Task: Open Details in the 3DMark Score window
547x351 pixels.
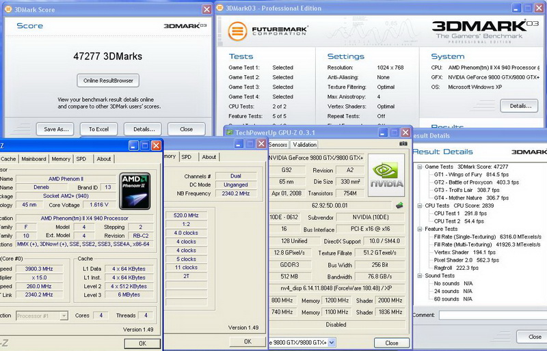Action: coord(143,129)
